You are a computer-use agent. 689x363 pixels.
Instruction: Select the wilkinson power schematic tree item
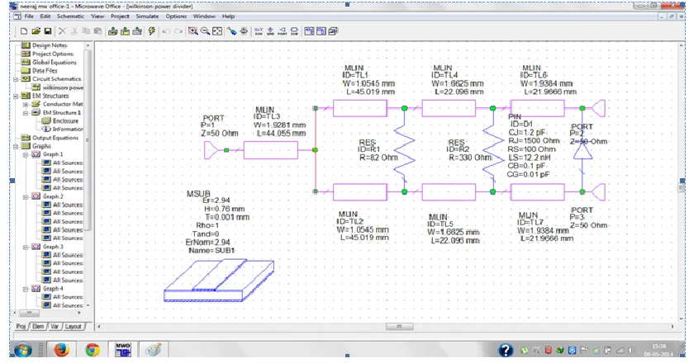pos(63,87)
